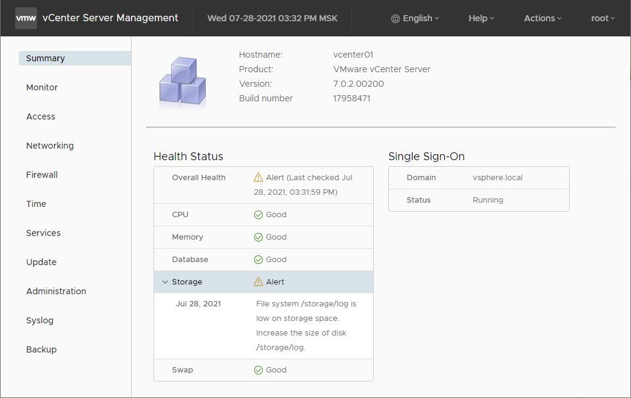Image resolution: width=631 pixels, height=398 pixels.
Task: Open the root user menu
Action: click(x=602, y=18)
